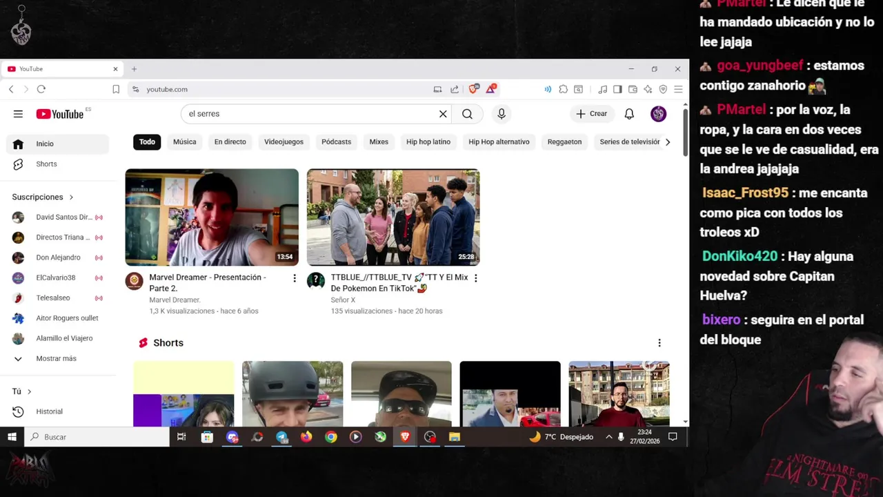Select the Mixes filter chip

coord(379,142)
